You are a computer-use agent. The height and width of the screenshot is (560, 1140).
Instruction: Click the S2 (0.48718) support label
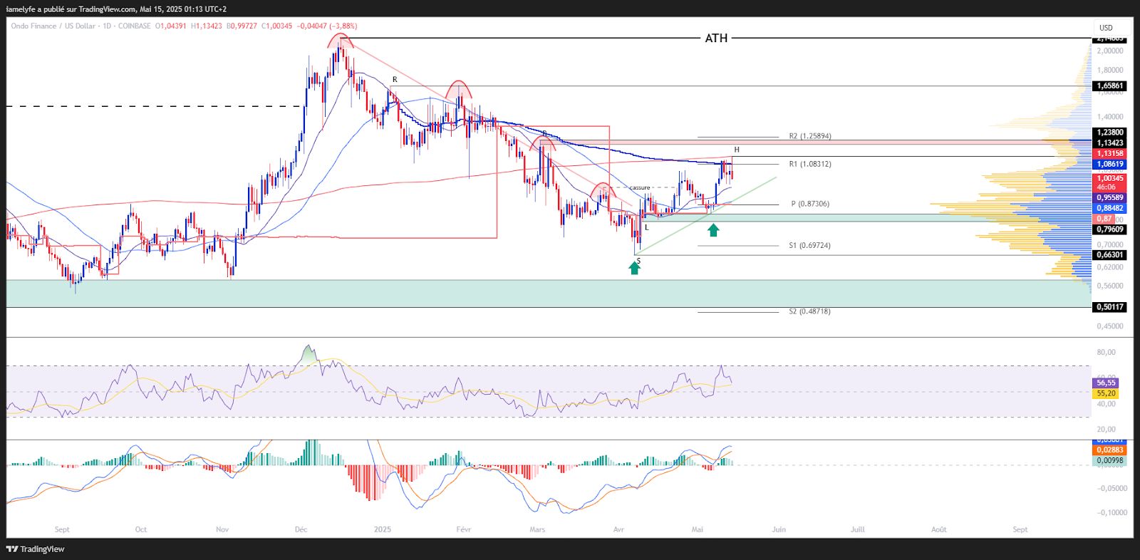(x=809, y=311)
